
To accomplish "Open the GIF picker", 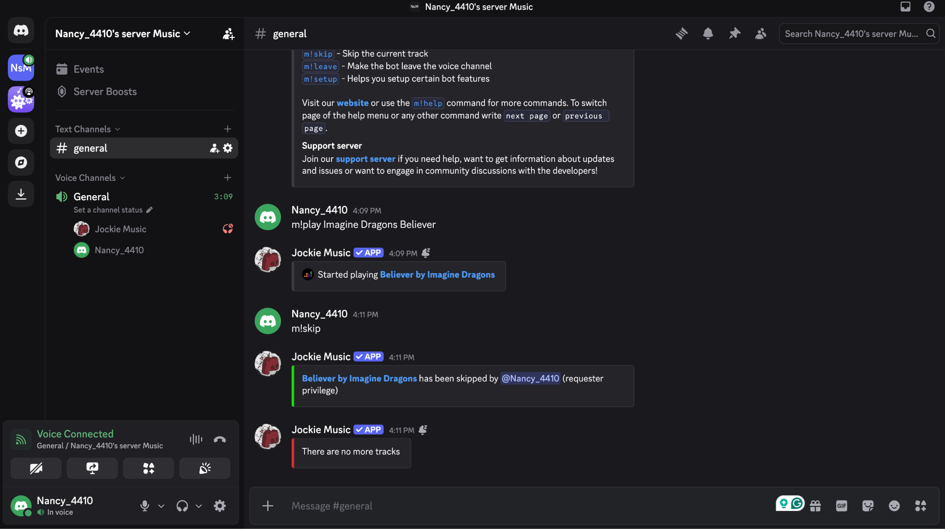I will tap(842, 506).
